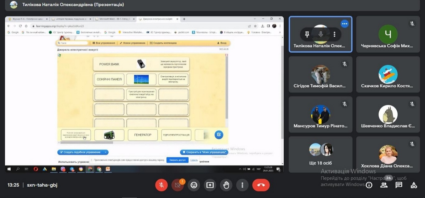Screen dimensions: 425x198
Task: Open browser downloads icon
Action: click(x=262, y=26)
